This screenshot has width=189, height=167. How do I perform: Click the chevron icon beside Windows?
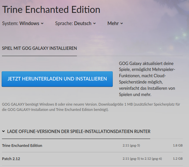coord(42,23)
